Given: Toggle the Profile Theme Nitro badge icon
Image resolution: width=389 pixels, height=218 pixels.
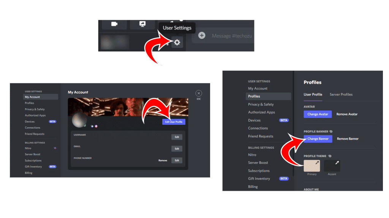Looking at the screenshot, I should point(330,156).
